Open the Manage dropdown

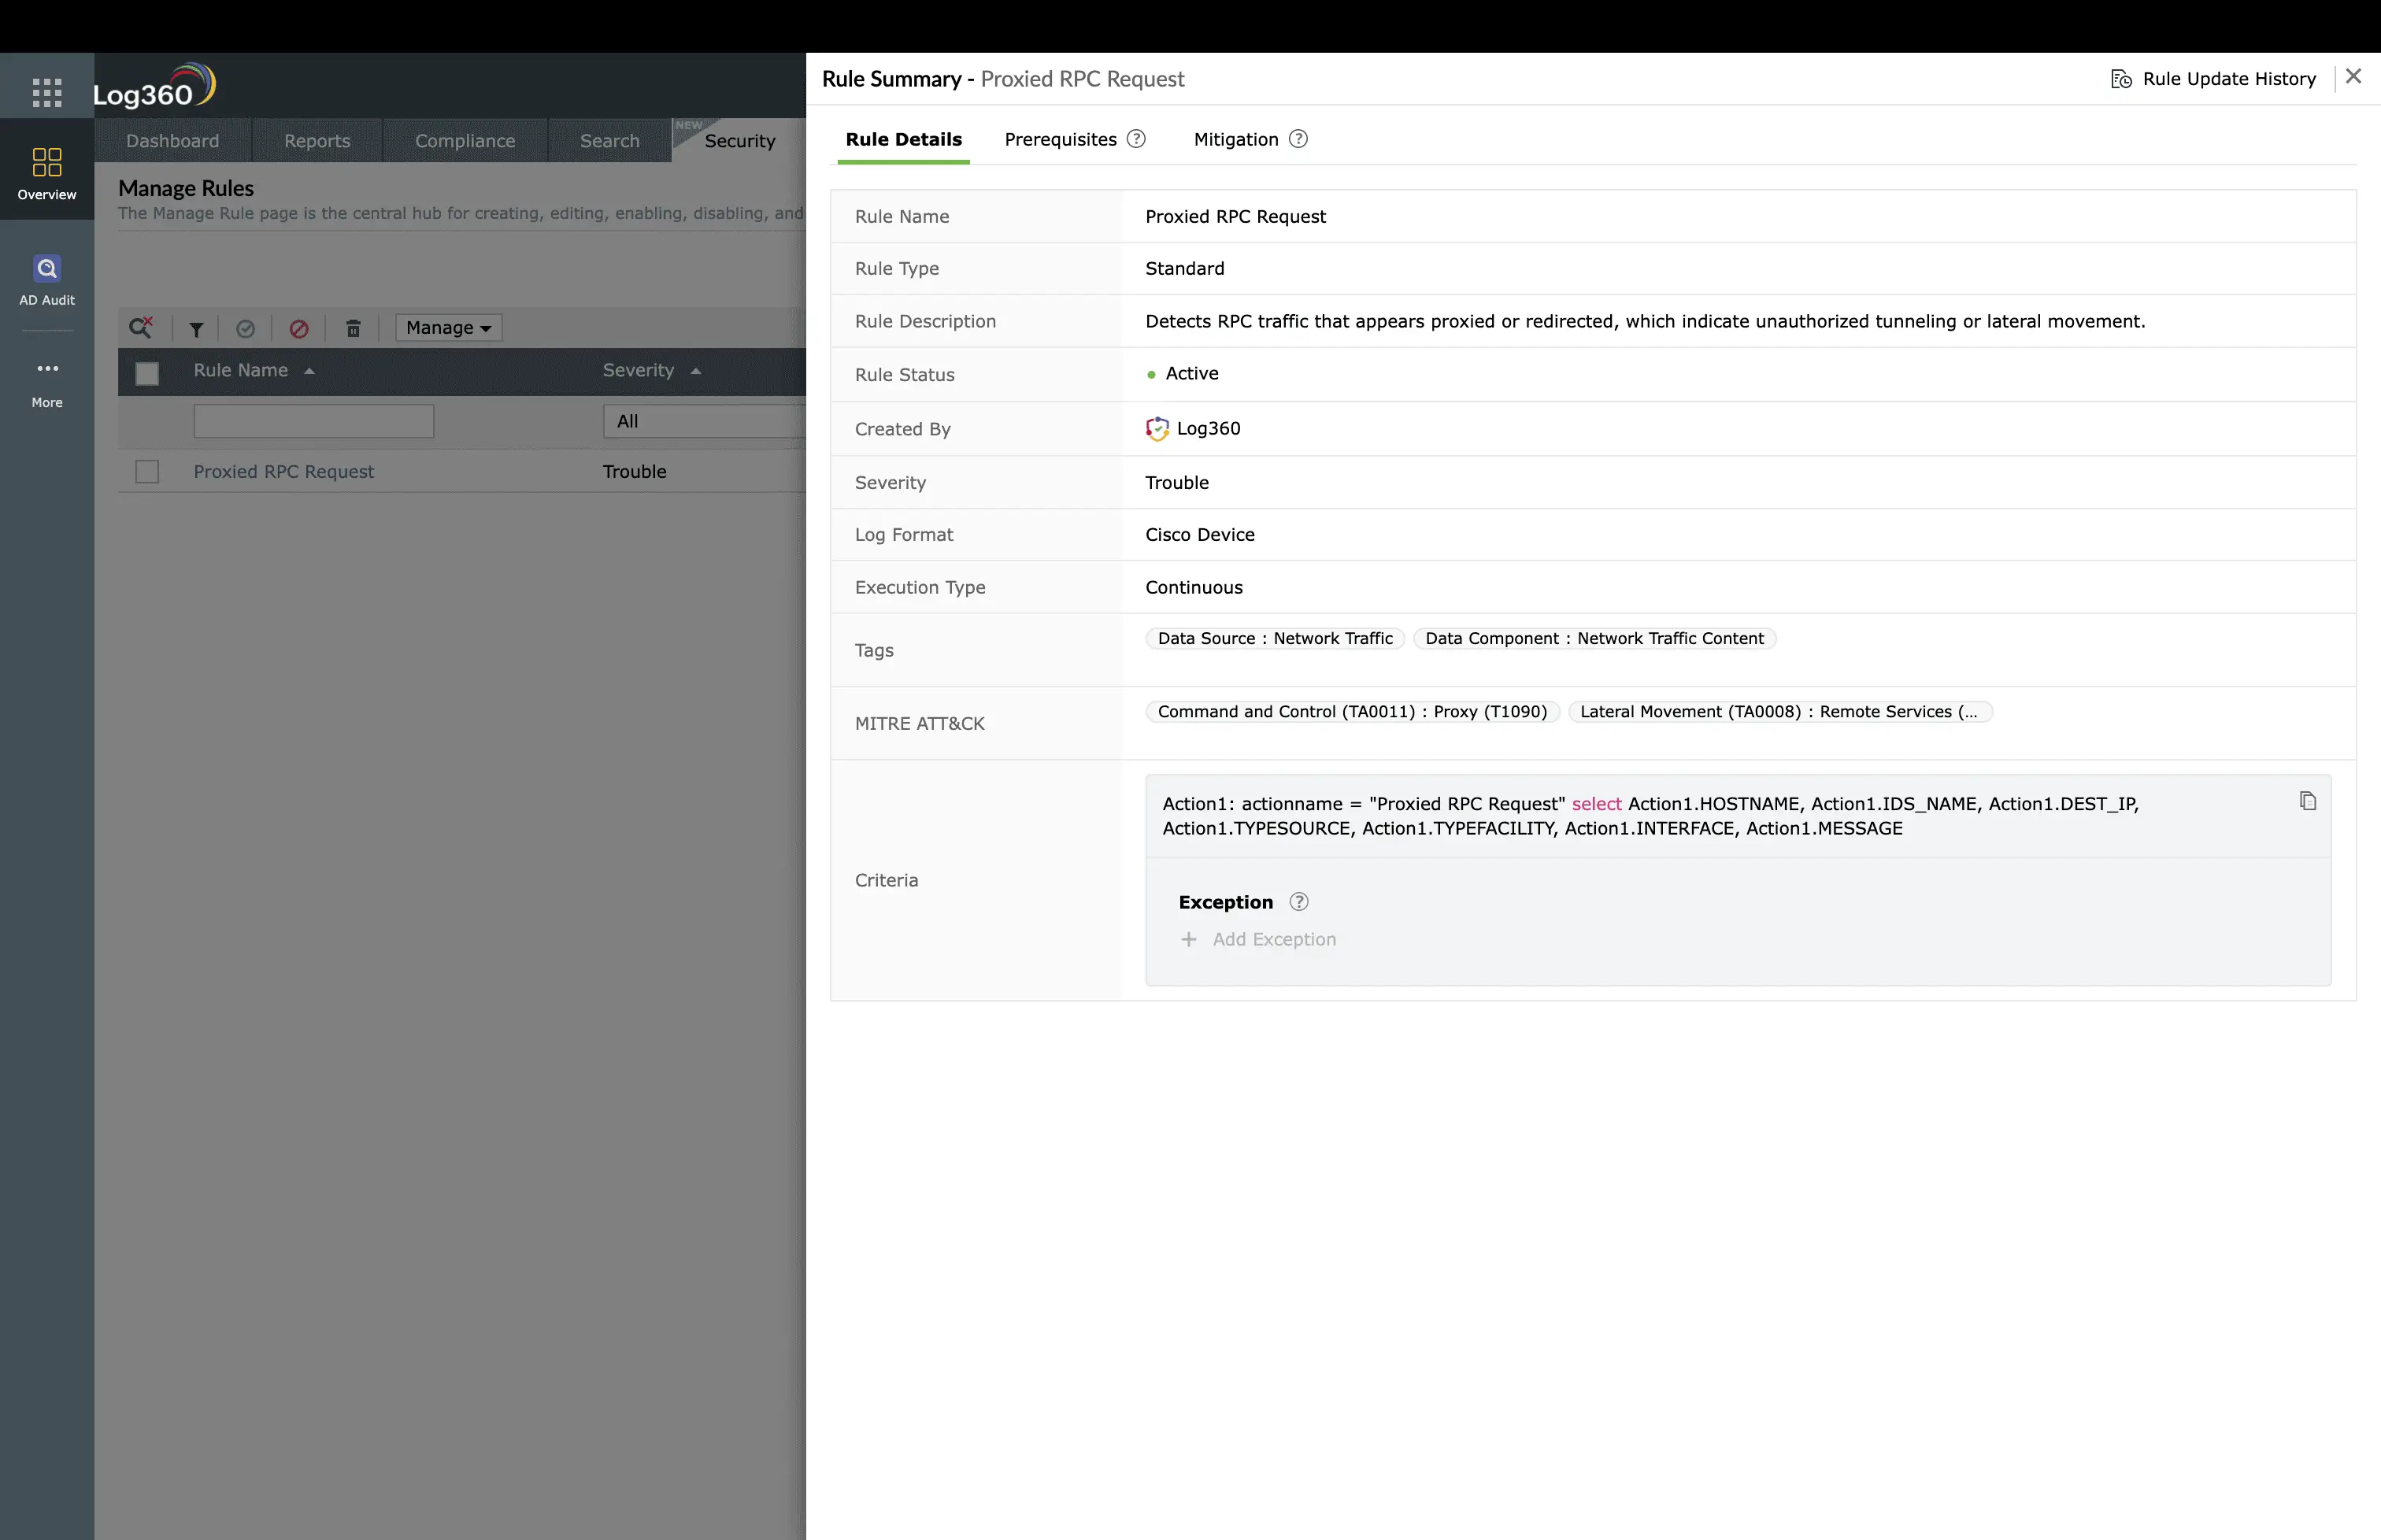tap(448, 328)
